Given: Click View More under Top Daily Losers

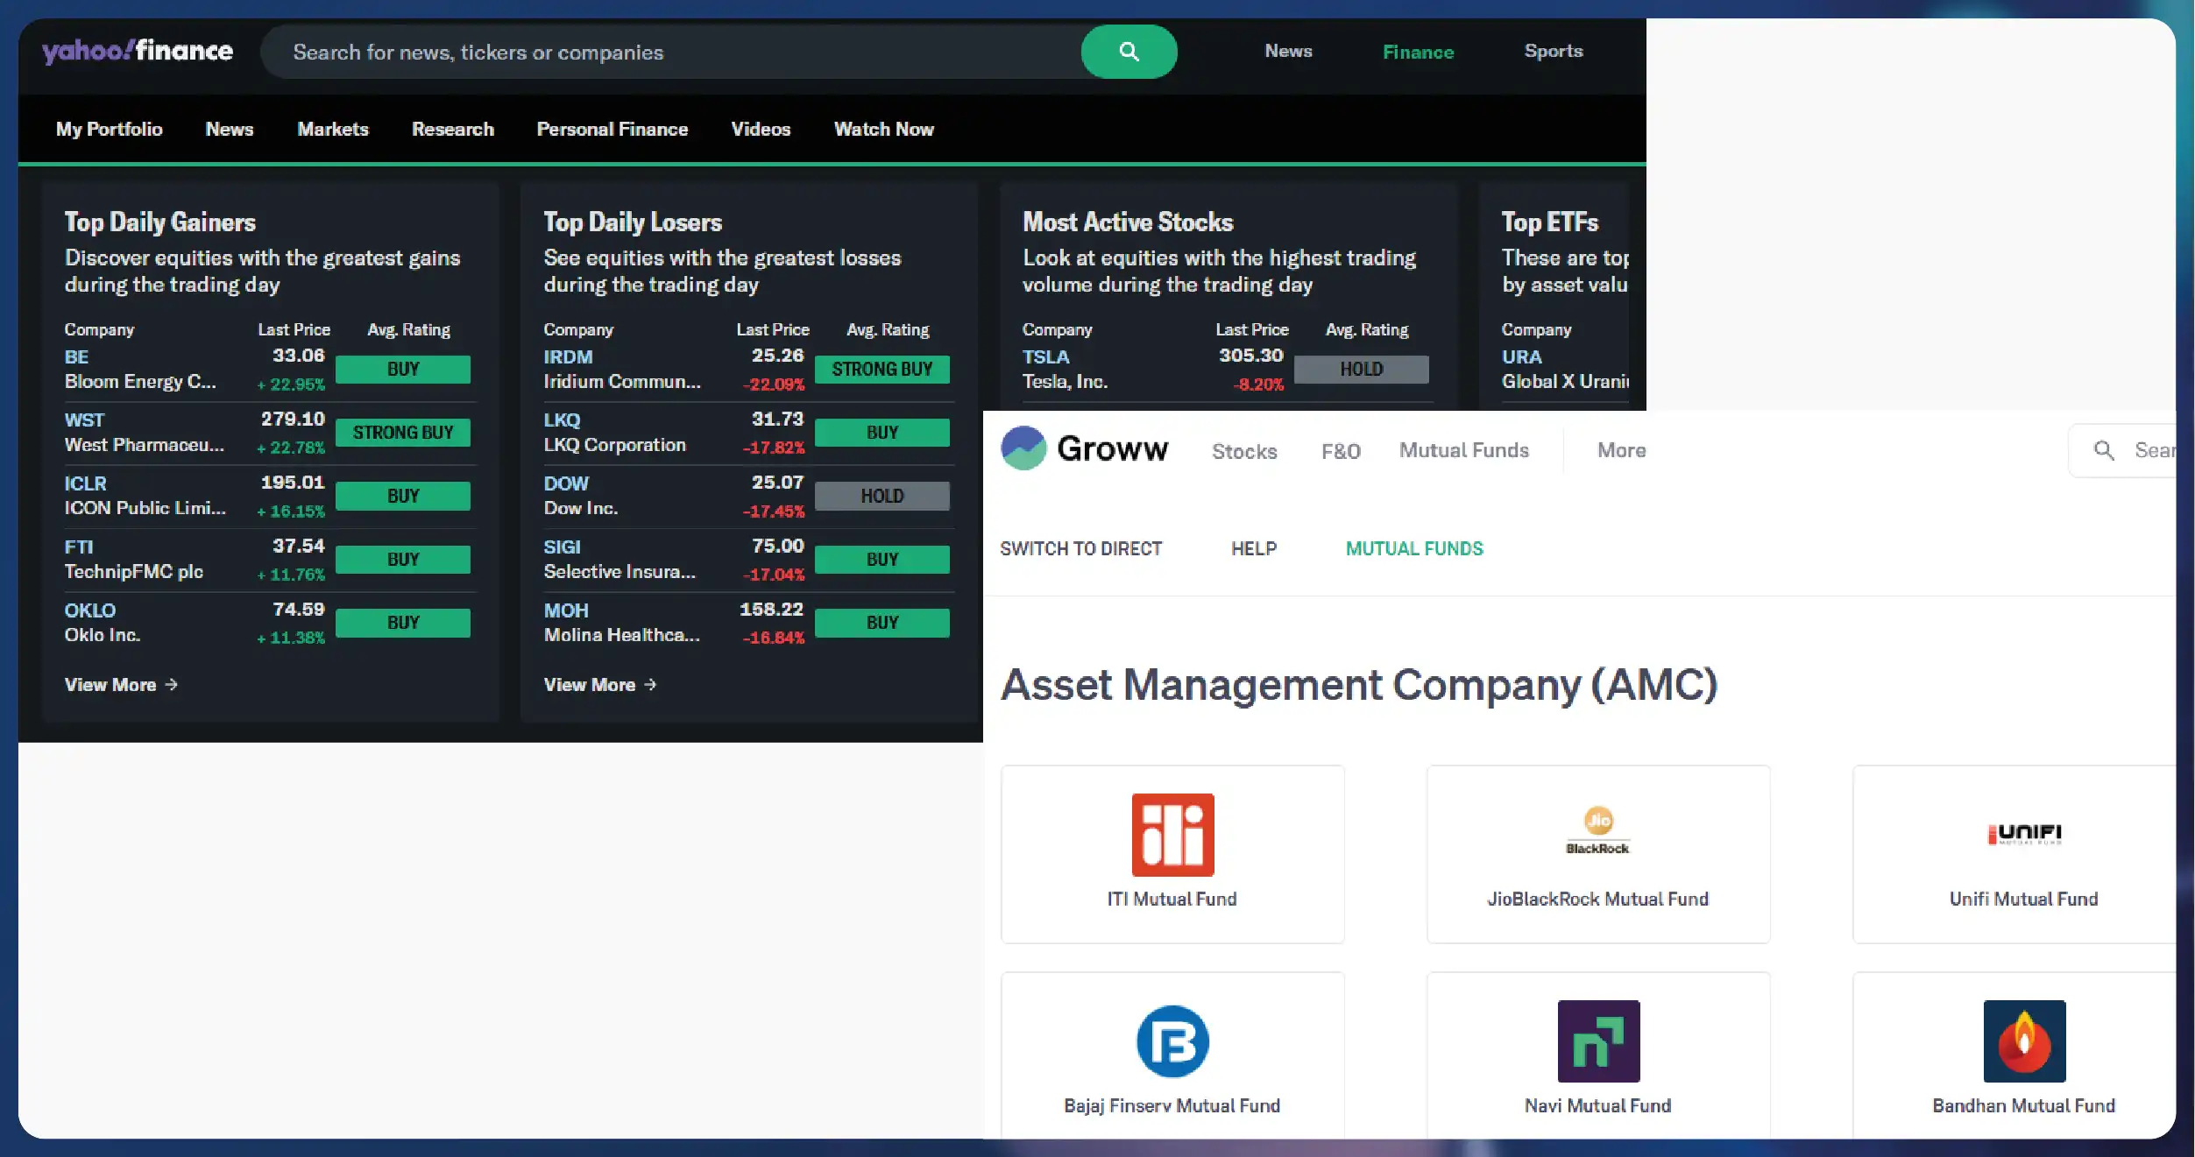Looking at the screenshot, I should click(600, 685).
